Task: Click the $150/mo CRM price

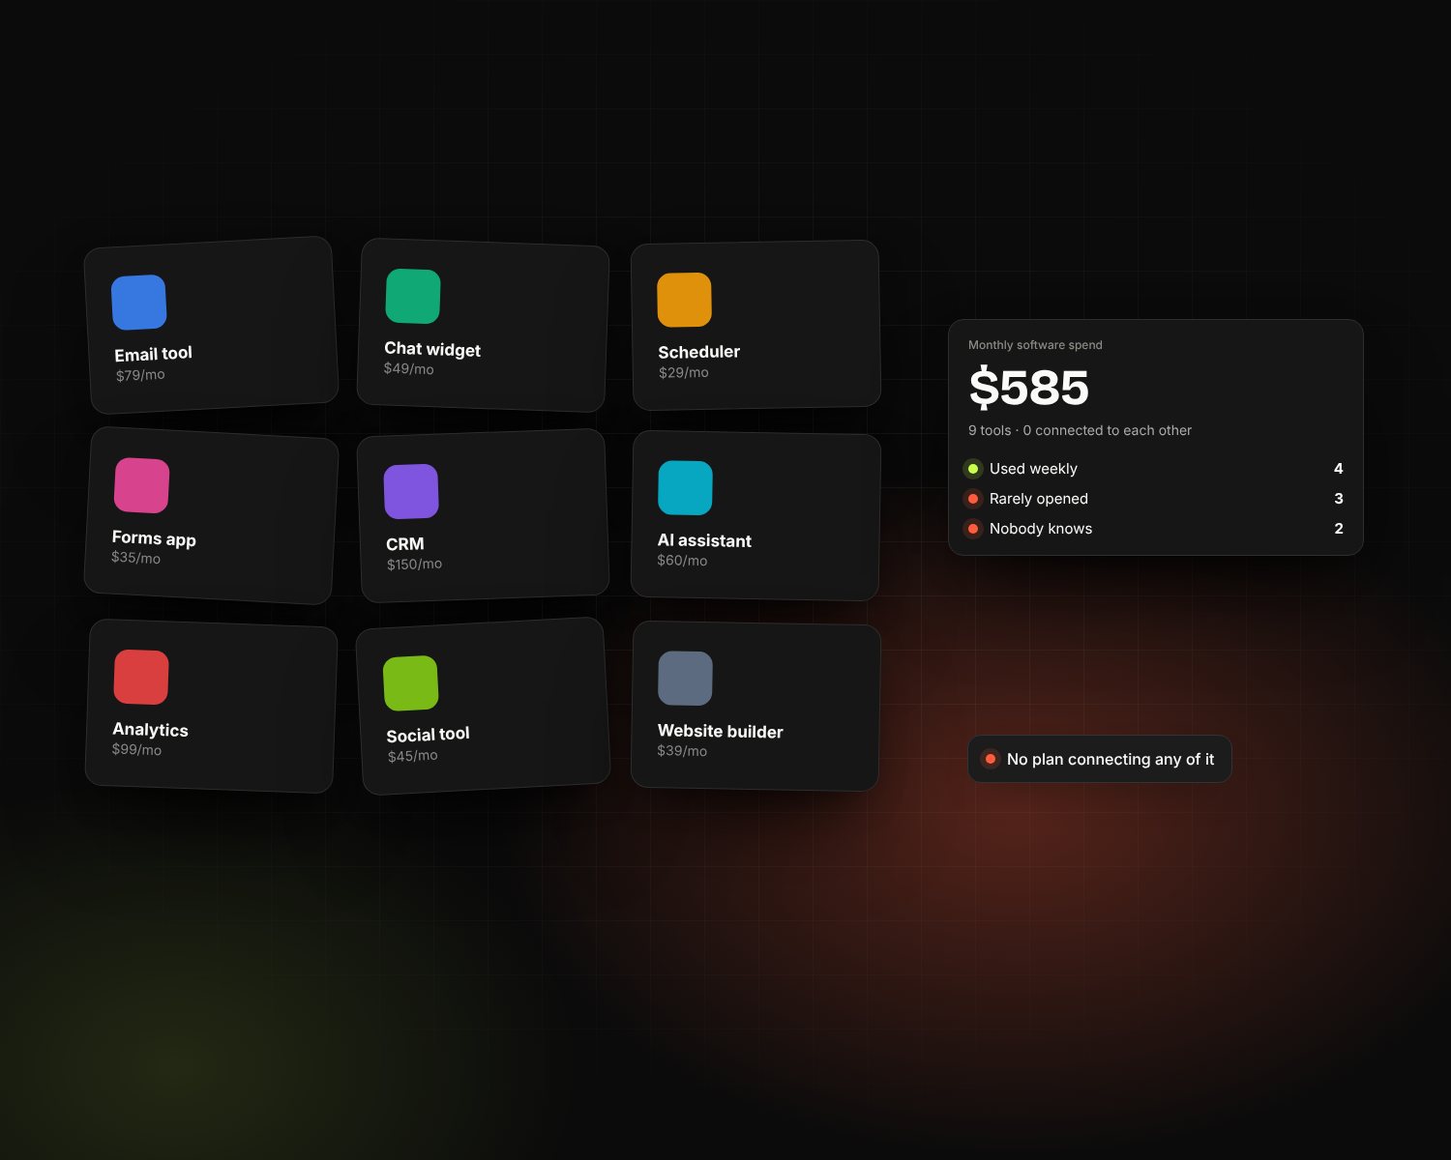Action: (414, 564)
